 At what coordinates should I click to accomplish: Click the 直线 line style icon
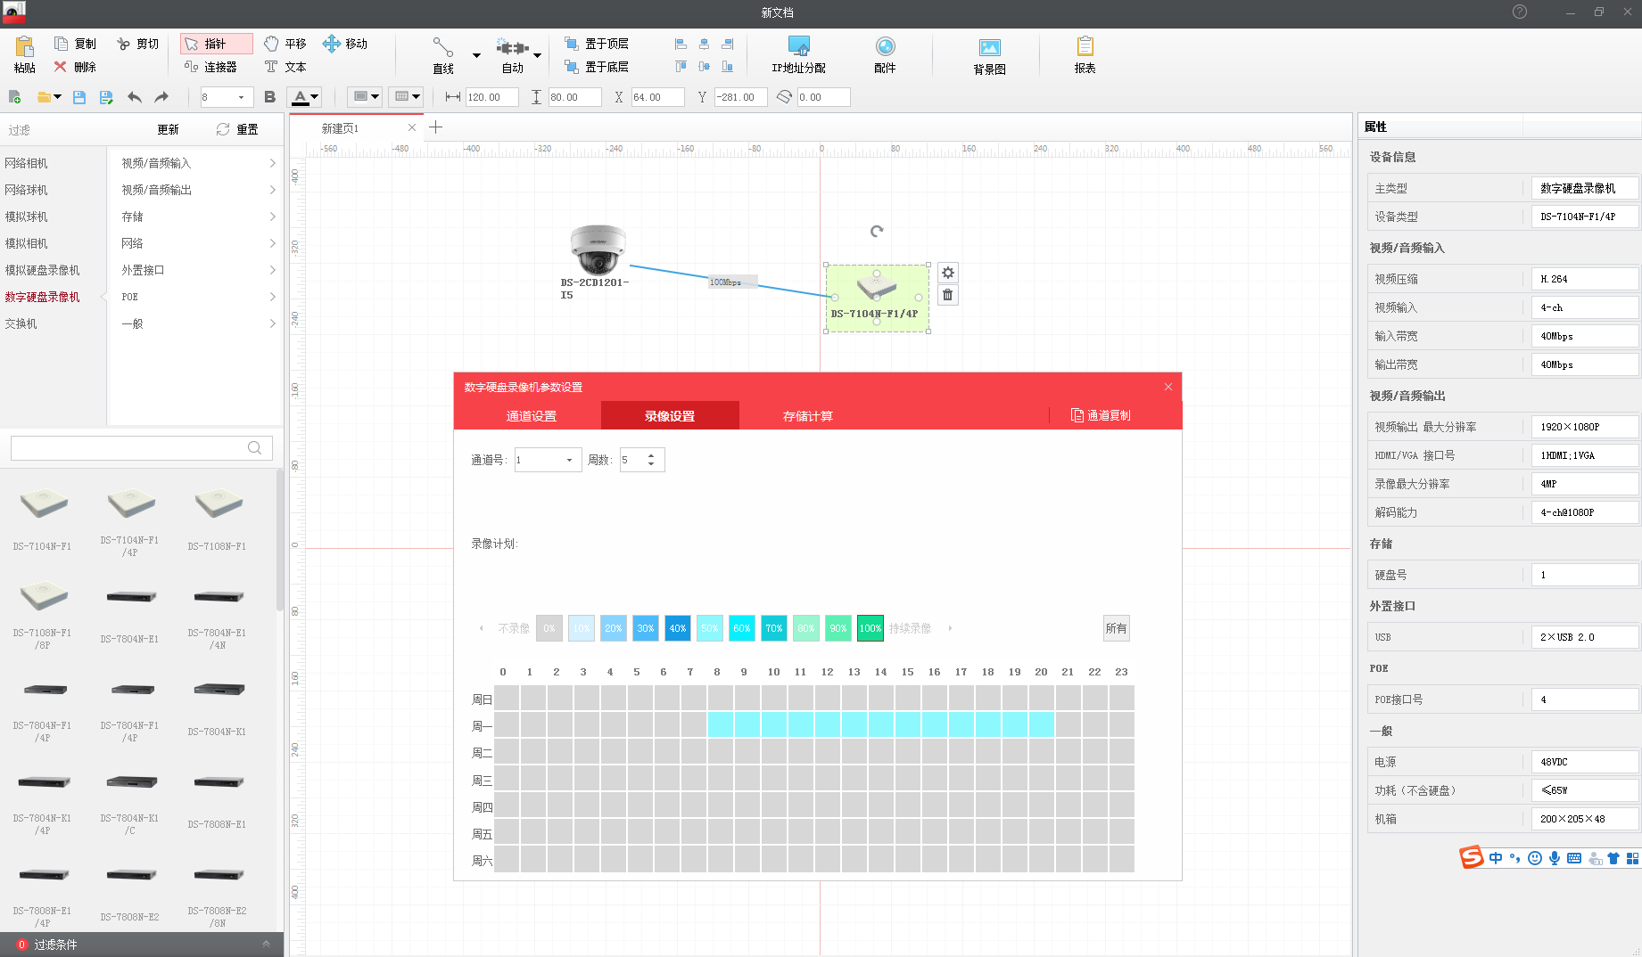[443, 47]
